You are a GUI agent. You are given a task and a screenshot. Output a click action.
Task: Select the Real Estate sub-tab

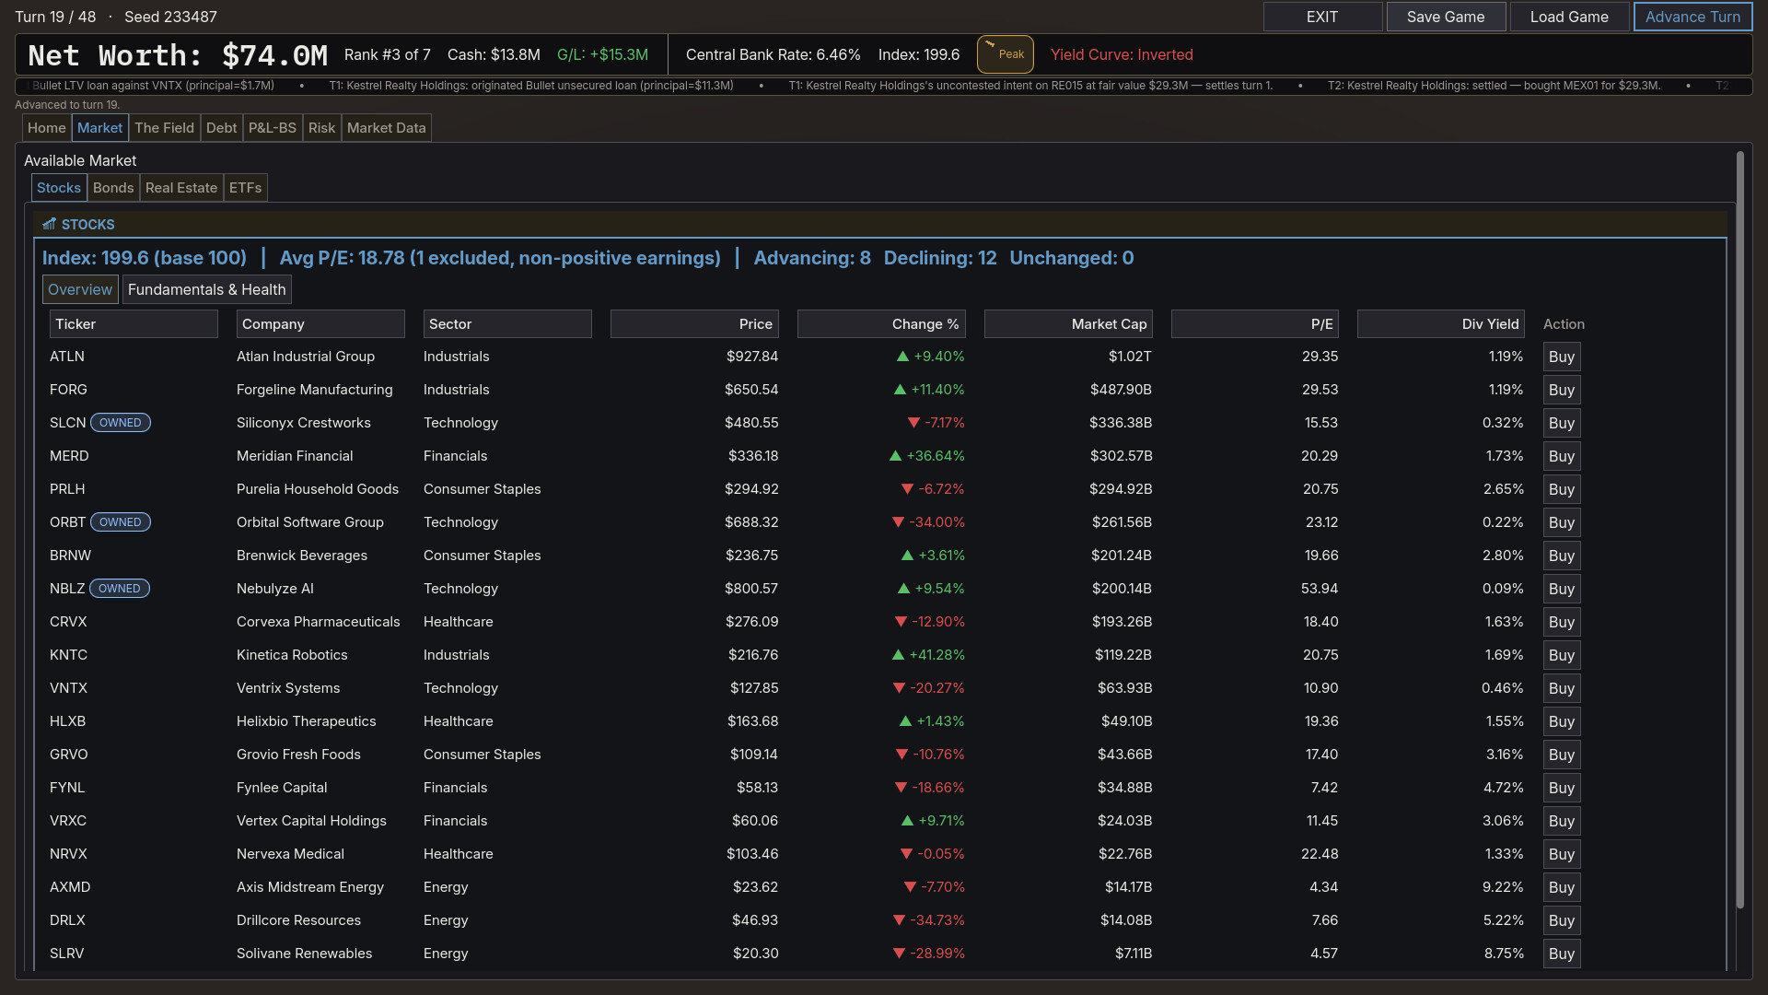[181, 188]
